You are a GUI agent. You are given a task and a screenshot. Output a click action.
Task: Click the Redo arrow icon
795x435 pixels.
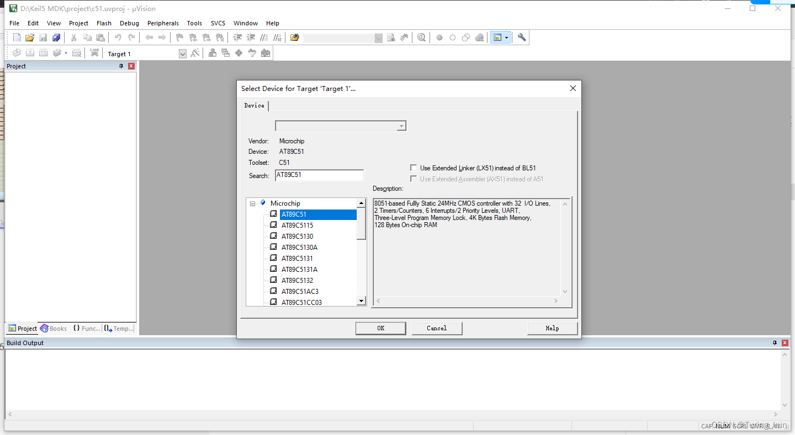(x=131, y=37)
